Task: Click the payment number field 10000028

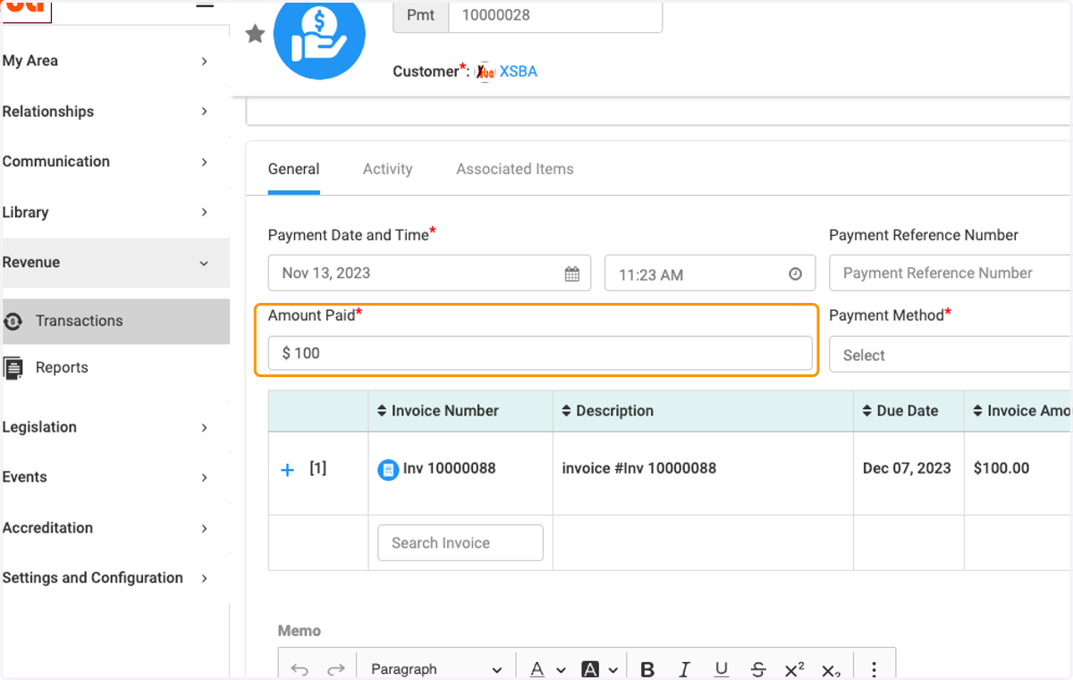Action: [555, 15]
